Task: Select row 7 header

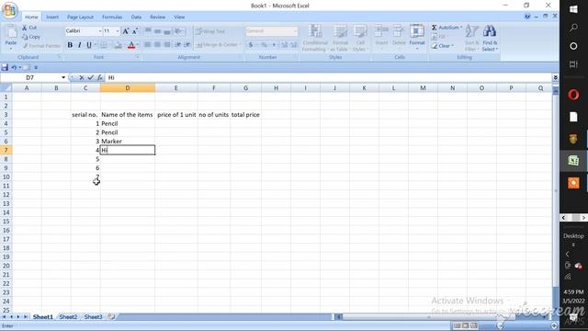Action: click(6, 150)
